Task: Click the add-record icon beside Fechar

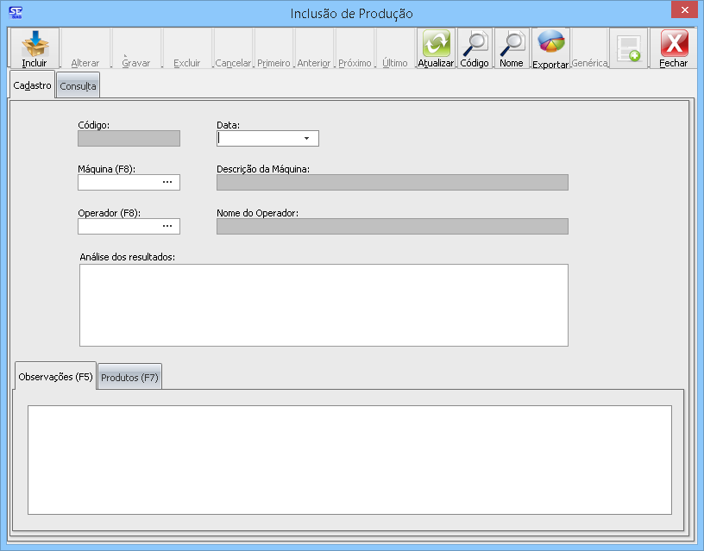Action: click(x=629, y=48)
